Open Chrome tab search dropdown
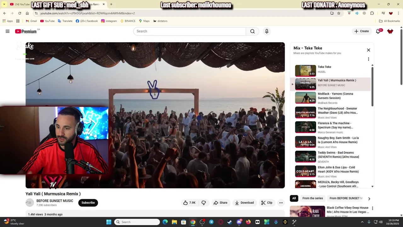403x227 pixels. [4, 4]
